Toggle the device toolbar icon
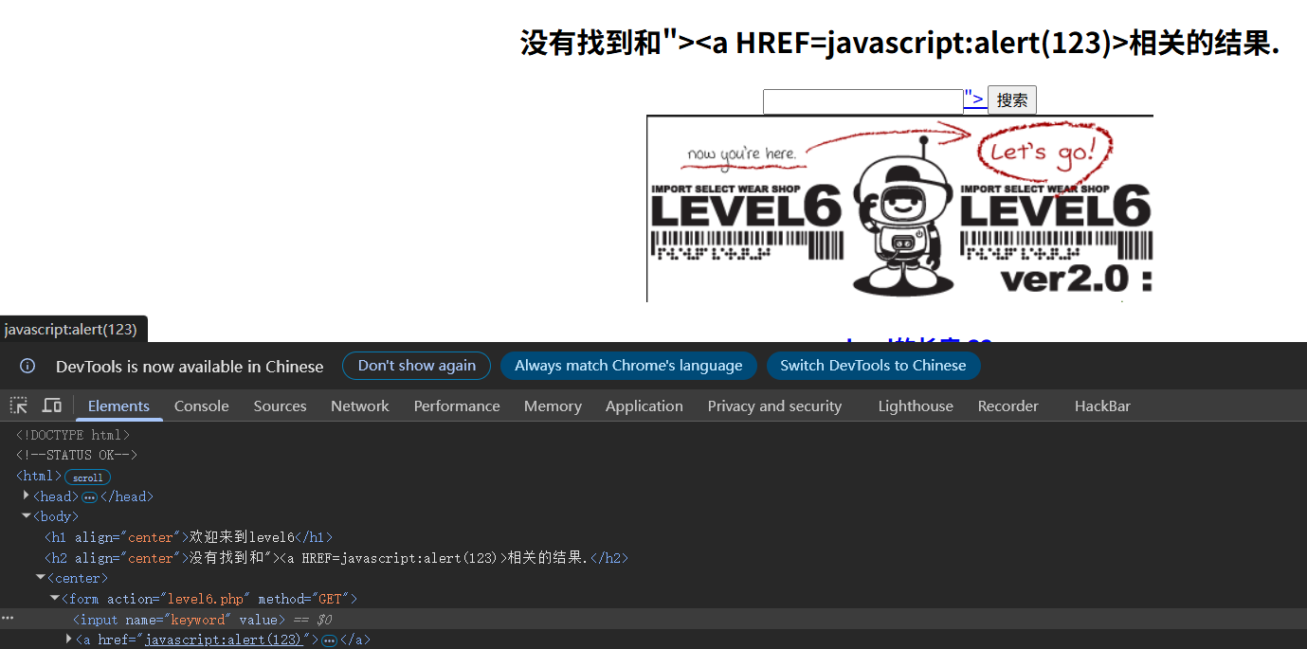This screenshot has width=1307, height=649. coord(52,406)
